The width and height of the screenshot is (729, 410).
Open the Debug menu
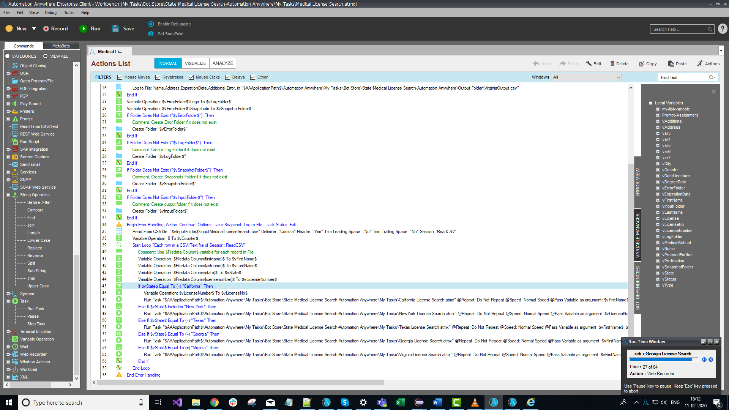tap(50, 13)
